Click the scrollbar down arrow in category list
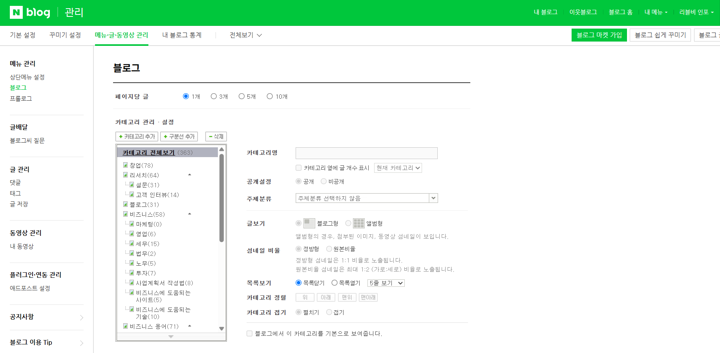Viewport: 720px width, 353px height. (x=221, y=329)
